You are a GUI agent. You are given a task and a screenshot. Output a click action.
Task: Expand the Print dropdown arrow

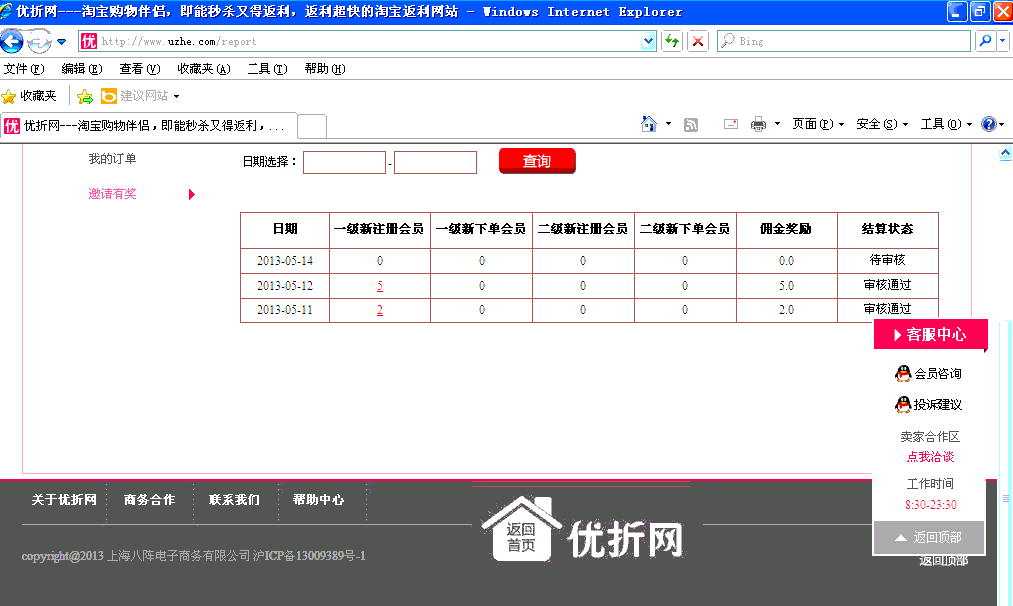point(777,124)
